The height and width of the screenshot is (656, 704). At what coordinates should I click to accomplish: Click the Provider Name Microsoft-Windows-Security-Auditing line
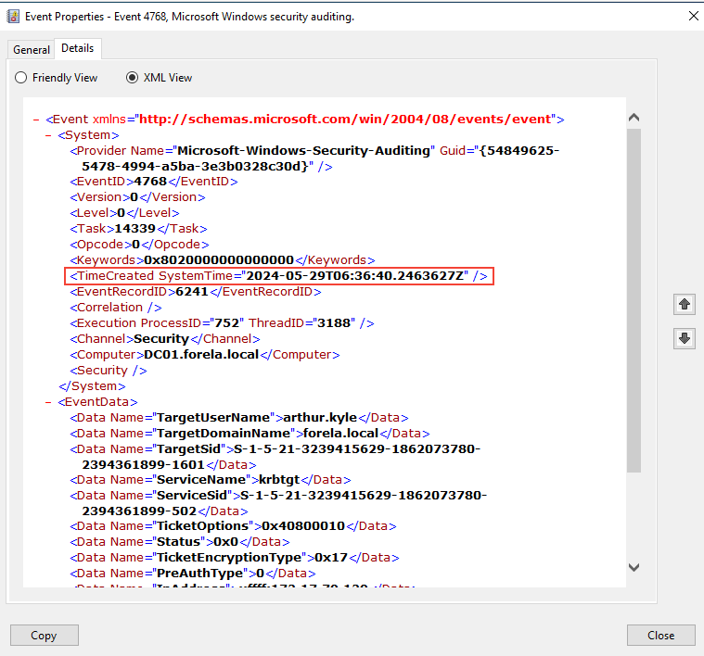point(314,158)
